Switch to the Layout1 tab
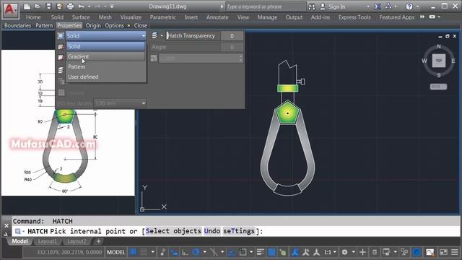The image size is (462, 260). 47,241
